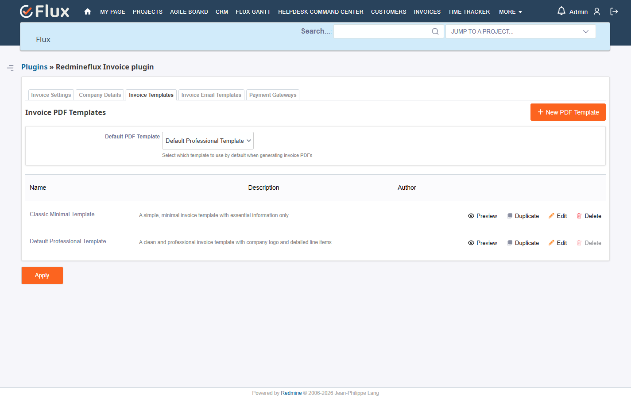The height and width of the screenshot is (398, 631).
Task: Select the Invoice Templates tab
Action: point(151,95)
